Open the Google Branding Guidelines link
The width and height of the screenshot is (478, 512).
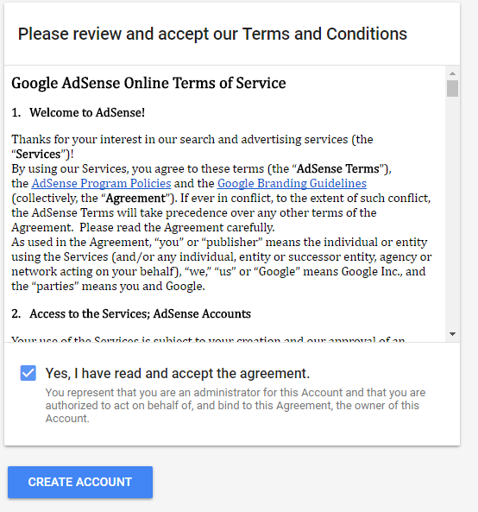292,184
